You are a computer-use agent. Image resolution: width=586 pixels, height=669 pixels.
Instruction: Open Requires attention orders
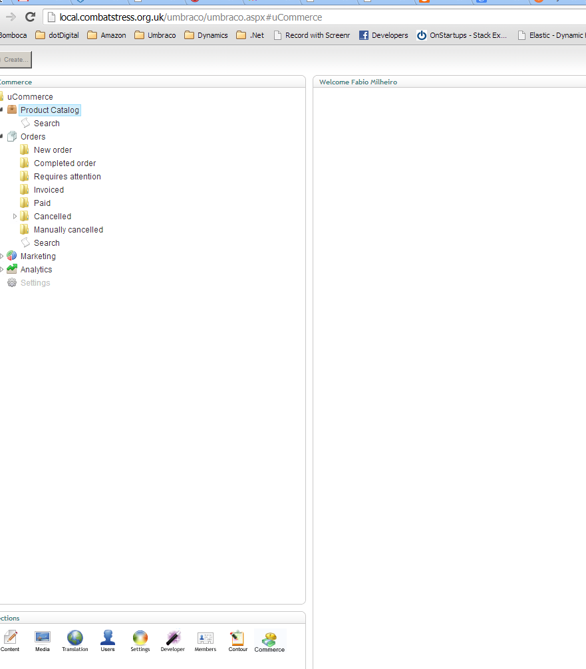67,176
